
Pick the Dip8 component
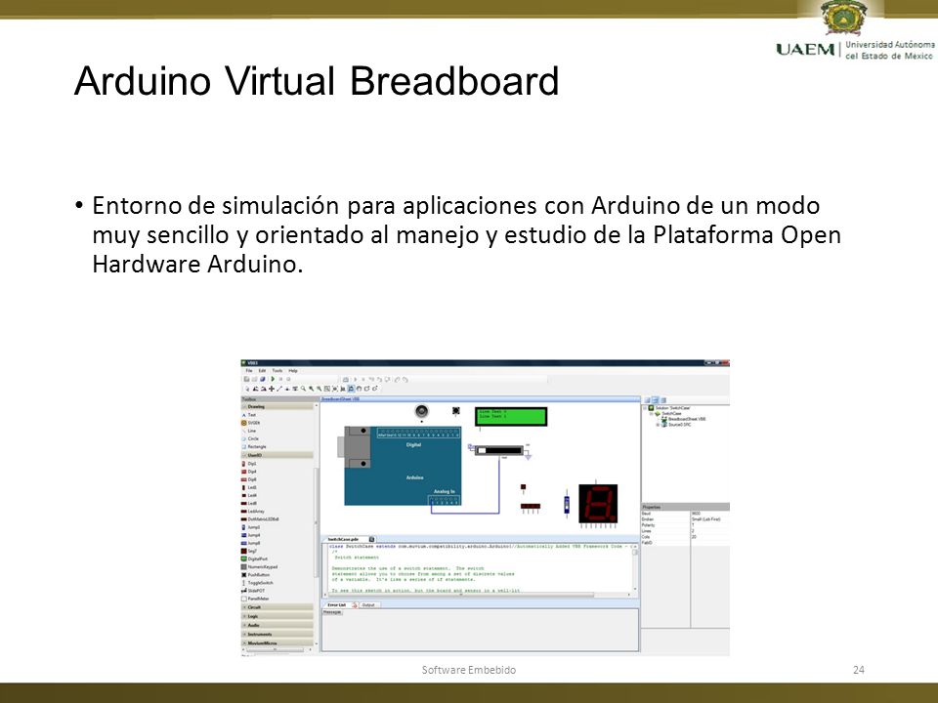pyautogui.click(x=249, y=479)
